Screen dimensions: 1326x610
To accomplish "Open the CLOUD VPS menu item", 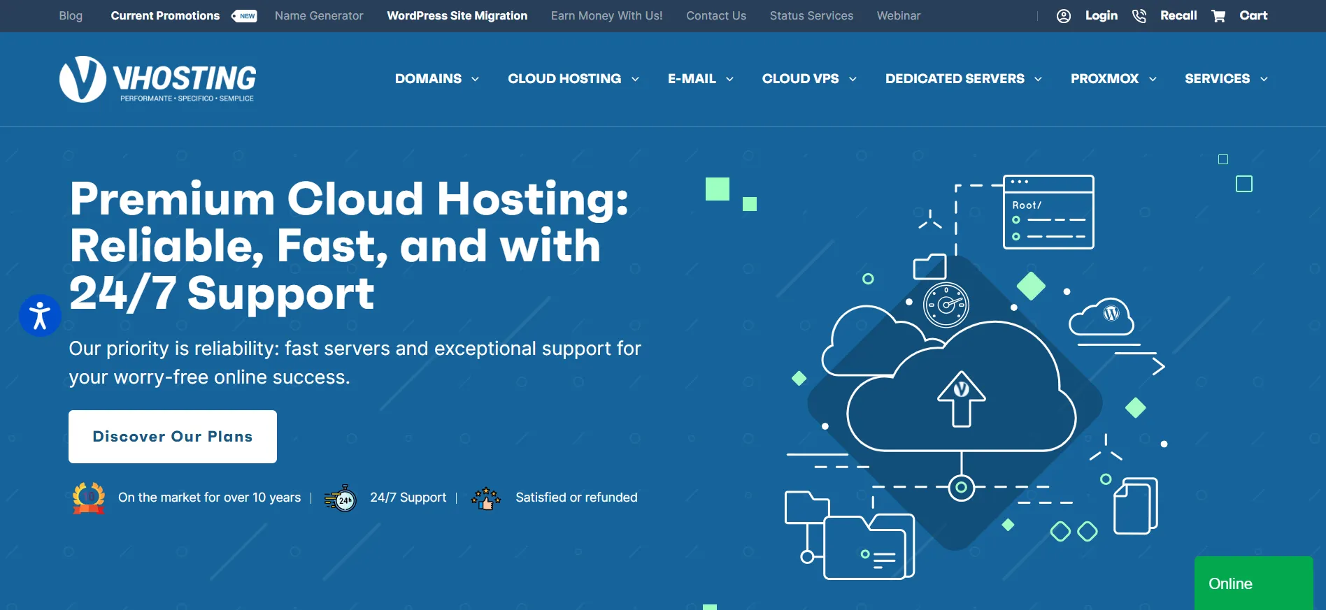I will [800, 79].
